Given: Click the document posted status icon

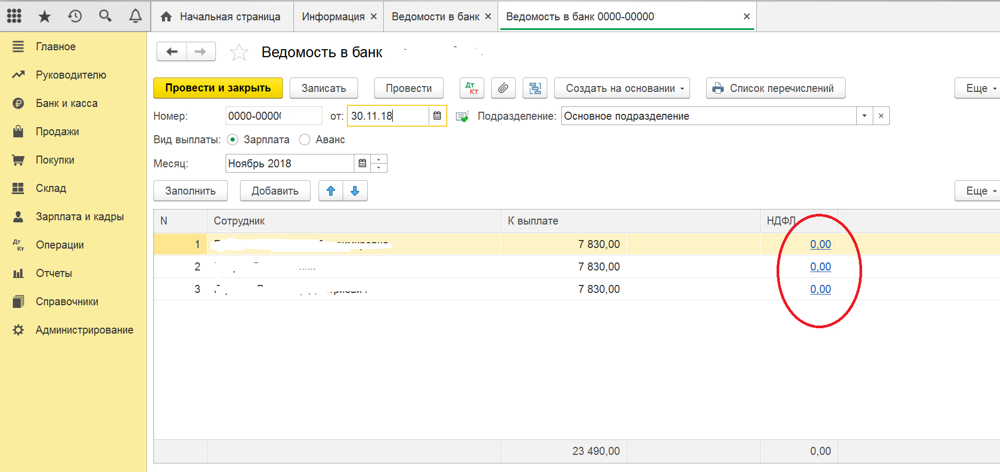Looking at the screenshot, I should (x=462, y=116).
